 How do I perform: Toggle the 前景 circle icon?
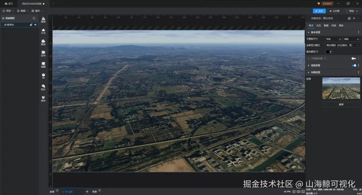[57, 190]
